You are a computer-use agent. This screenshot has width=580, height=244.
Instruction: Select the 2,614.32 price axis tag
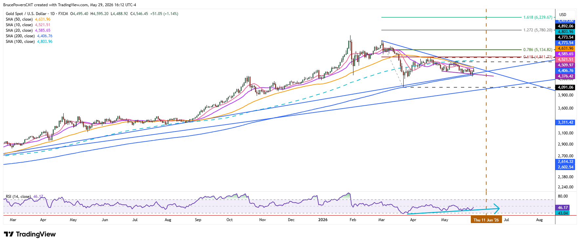tap(566, 162)
